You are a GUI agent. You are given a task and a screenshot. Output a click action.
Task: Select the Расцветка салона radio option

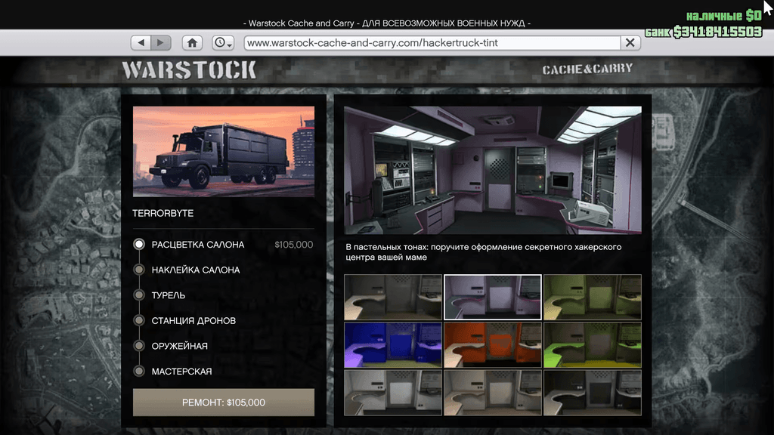pyautogui.click(x=139, y=244)
